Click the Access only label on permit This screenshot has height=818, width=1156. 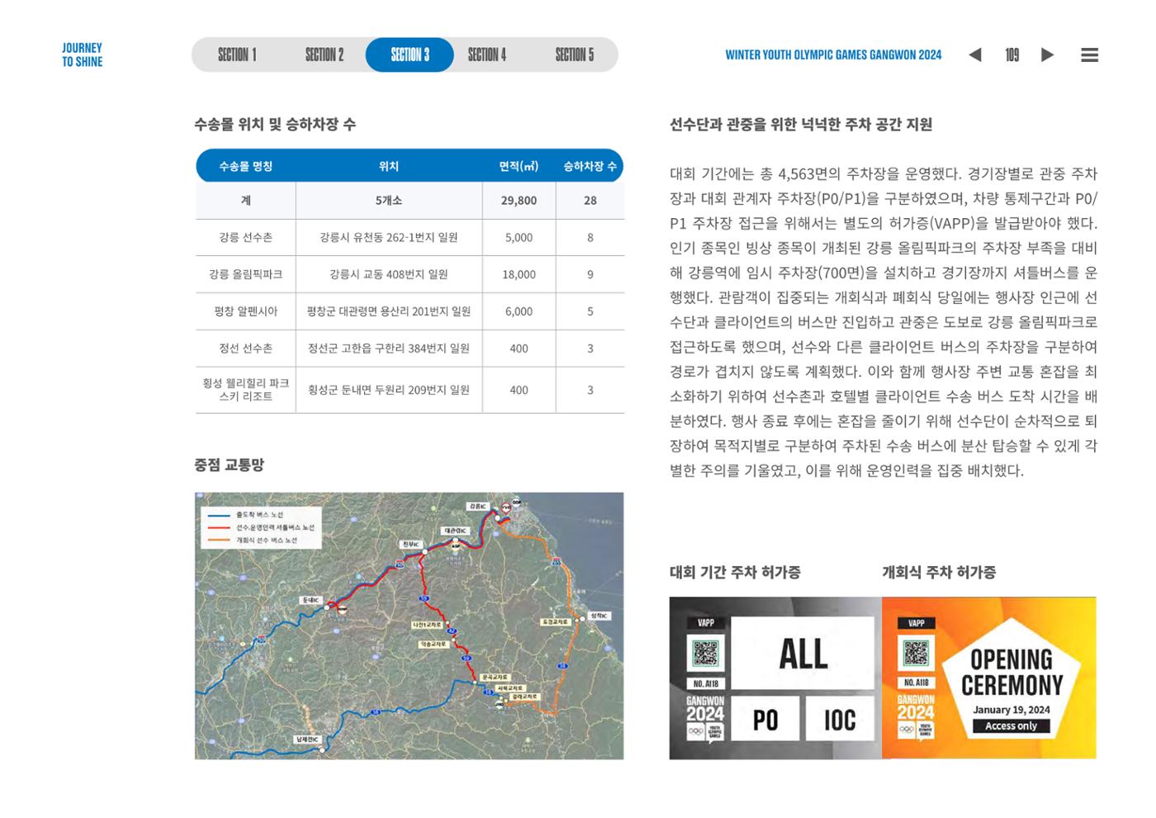pyautogui.click(x=1011, y=726)
